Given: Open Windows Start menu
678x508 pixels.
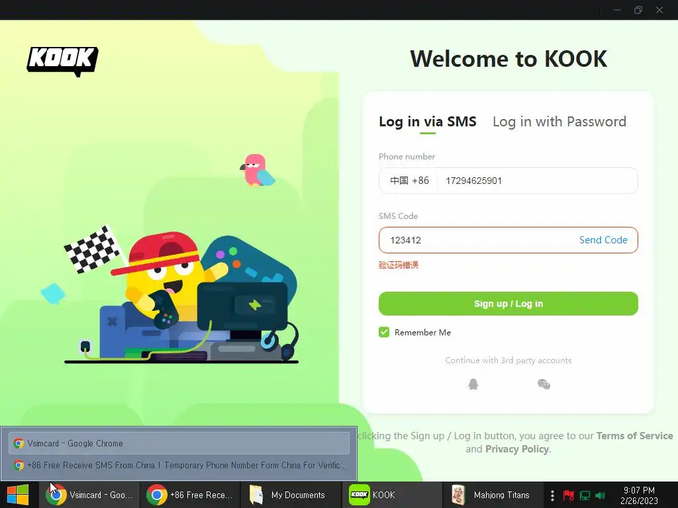Looking at the screenshot, I should click(x=18, y=495).
